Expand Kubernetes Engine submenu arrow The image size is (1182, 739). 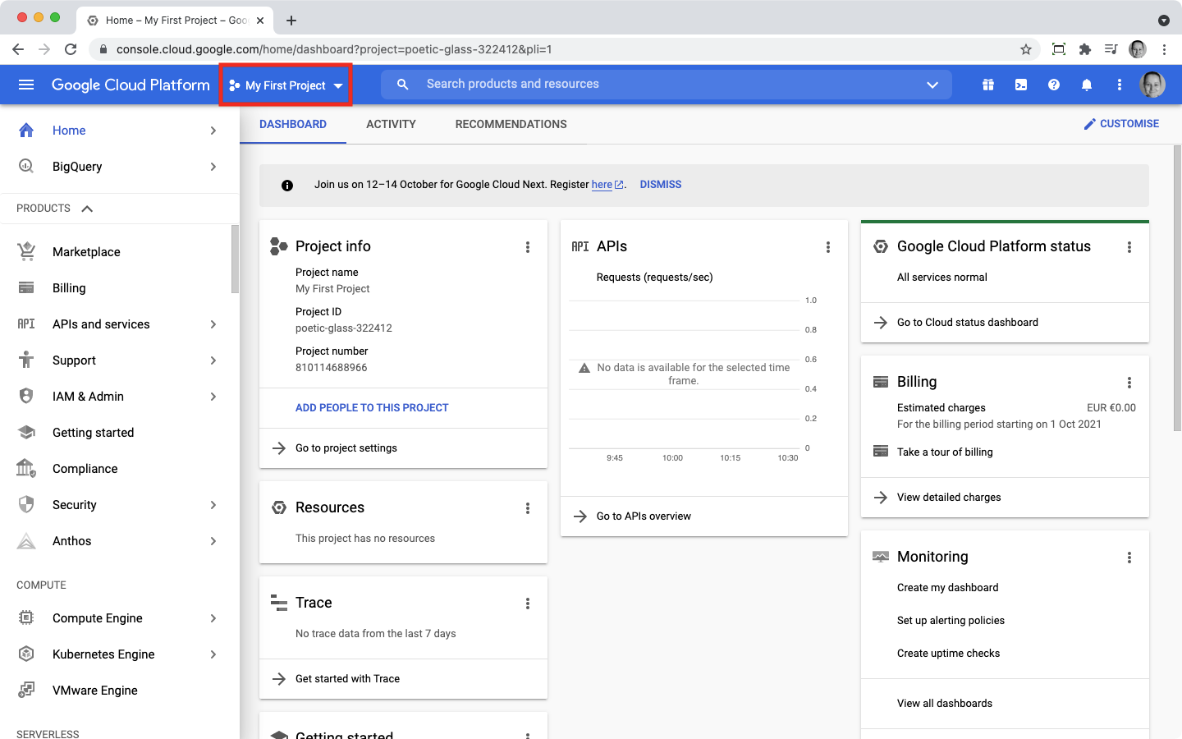[x=213, y=654]
